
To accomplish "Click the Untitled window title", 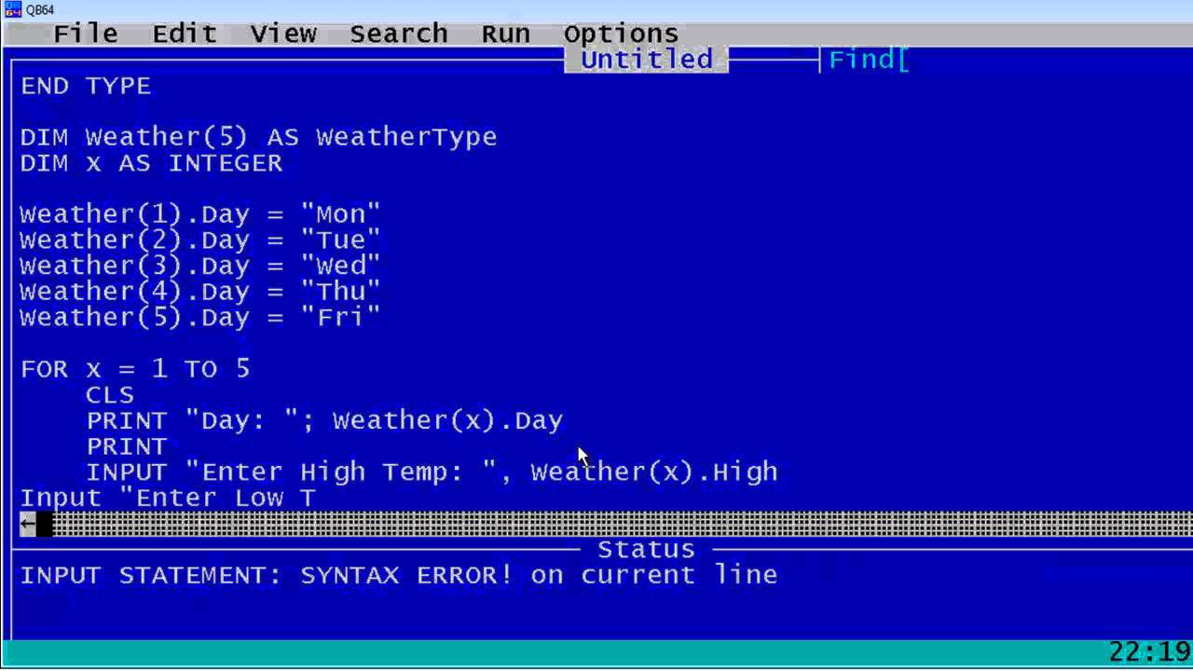I will pyautogui.click(x=647, y=60).
